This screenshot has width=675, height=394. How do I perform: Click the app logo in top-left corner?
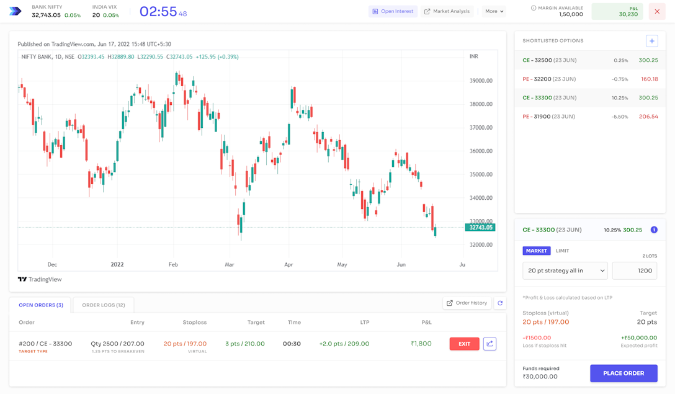[16, 11]
